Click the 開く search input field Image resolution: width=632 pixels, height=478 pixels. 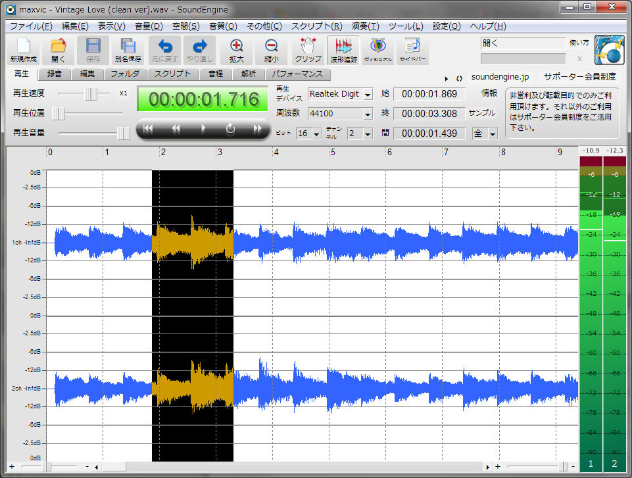pyautogui.click(x=523, y=43)
